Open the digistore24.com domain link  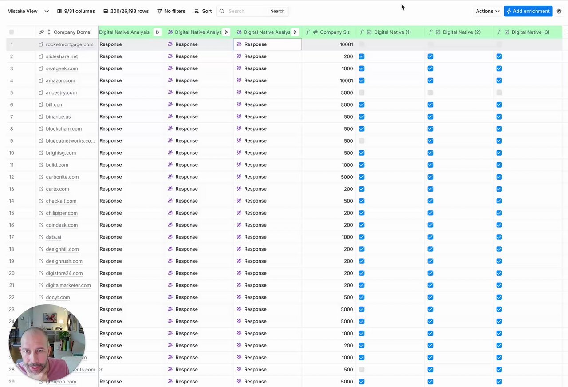tap(64, 273)
